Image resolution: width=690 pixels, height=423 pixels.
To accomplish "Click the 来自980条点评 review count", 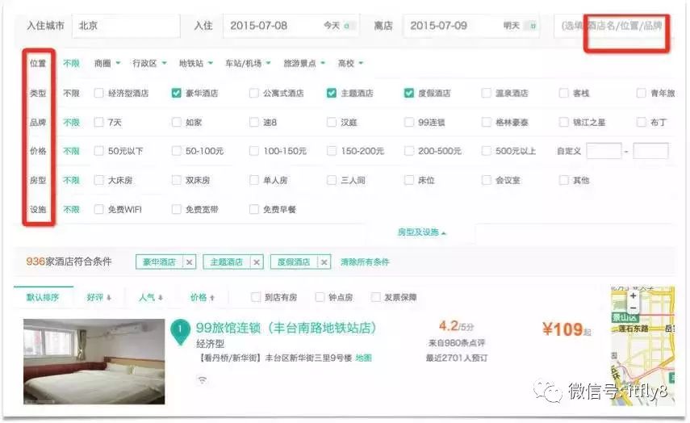I will [x=456, y=343].
